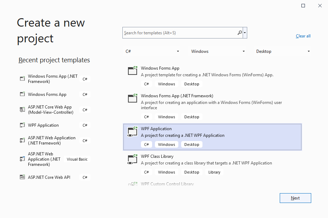Click recent Windows Forms App (.NET Framework) icon

point(22,79)
